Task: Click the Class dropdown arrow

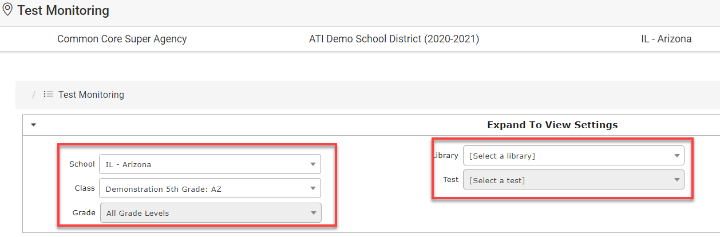Action: point(313,188)
